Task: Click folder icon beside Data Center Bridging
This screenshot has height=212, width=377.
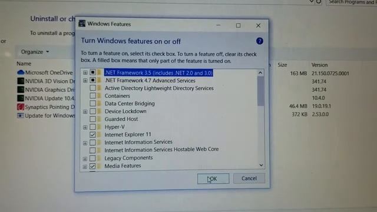Action: click(100, 104)
